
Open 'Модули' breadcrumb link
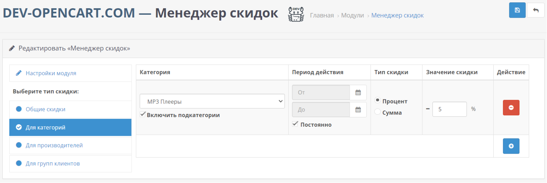(352, 15)
